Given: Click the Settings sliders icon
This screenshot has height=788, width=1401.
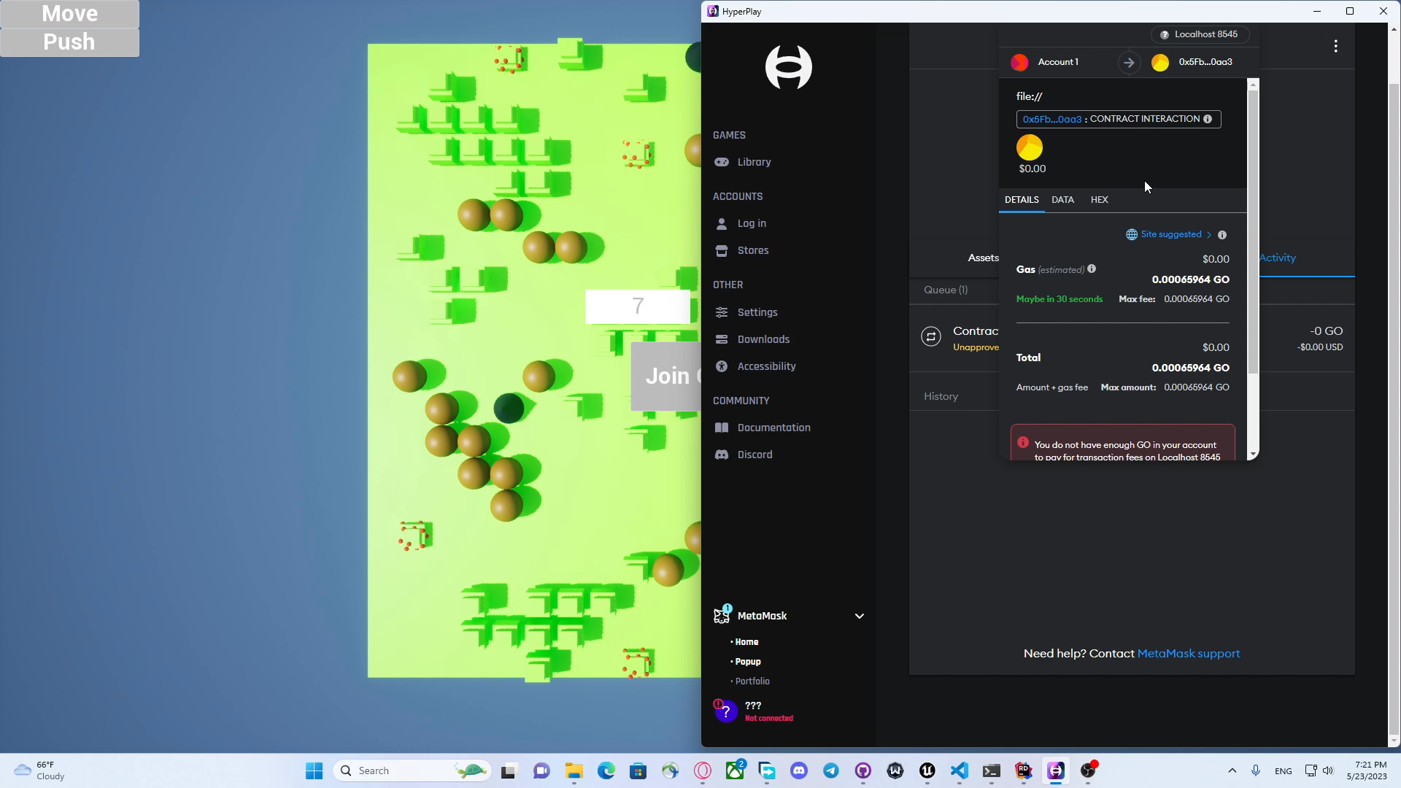Looking at the screenshot, I should (722, 312).
